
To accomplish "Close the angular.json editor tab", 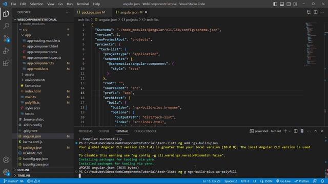I will coord(146,12).
